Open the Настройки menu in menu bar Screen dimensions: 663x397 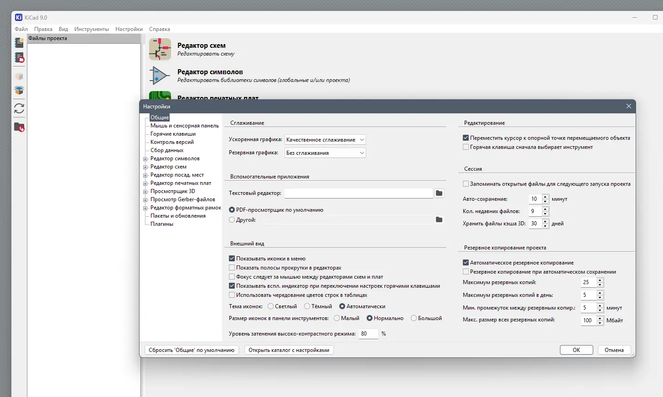[129, 29]
